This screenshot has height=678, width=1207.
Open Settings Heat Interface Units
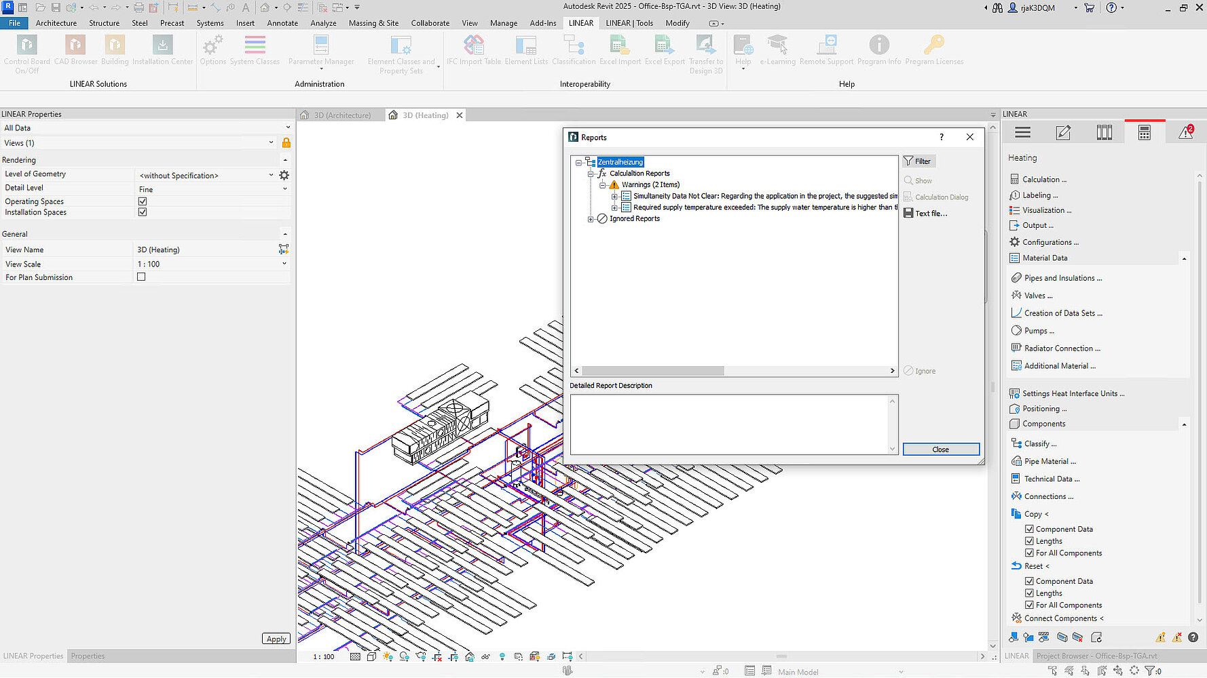pyautogui.click(x=1073, y=394)
